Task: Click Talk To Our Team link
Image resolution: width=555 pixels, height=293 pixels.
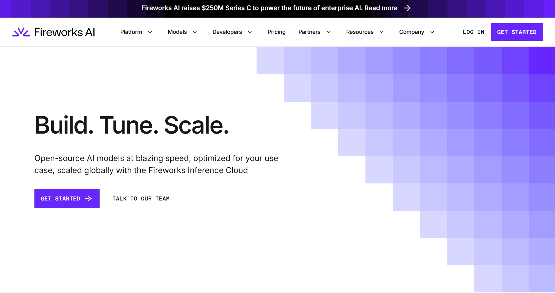Action: click(x=141, y=199)
